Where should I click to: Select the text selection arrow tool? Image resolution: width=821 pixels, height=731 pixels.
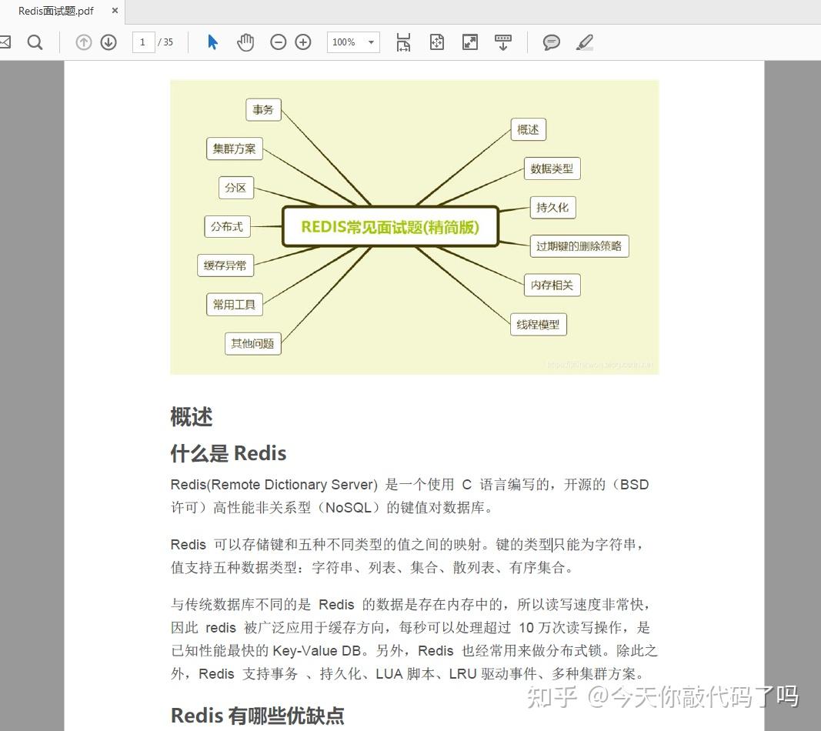pyautogui.click(x=212, y=42)
